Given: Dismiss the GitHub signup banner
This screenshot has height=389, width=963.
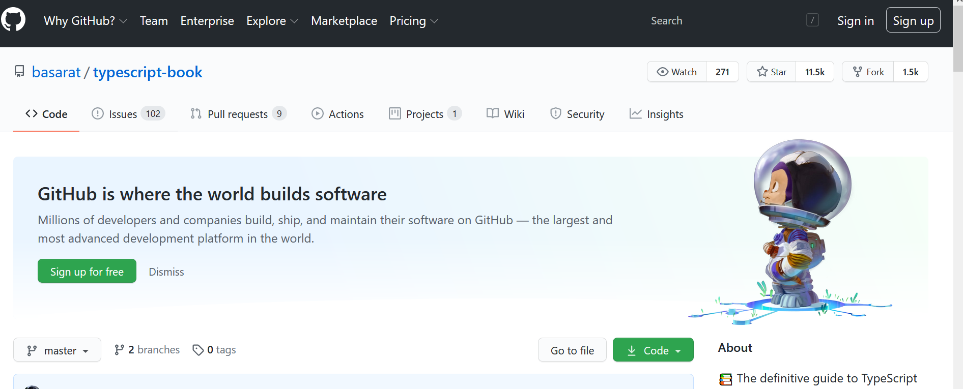Looking at the screenshot, I should (166, 272).
